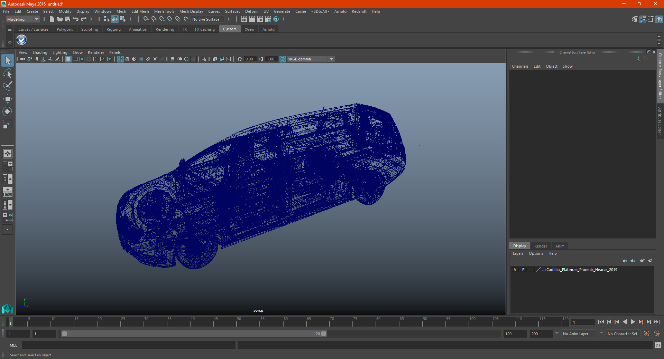Open the Render View window
664x359 pixels.
point(244,19)
